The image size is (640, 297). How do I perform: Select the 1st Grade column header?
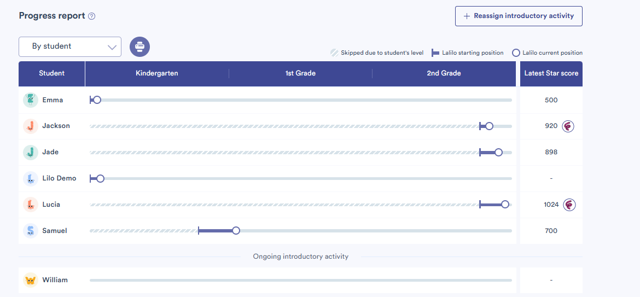click(x=300, y=73)
